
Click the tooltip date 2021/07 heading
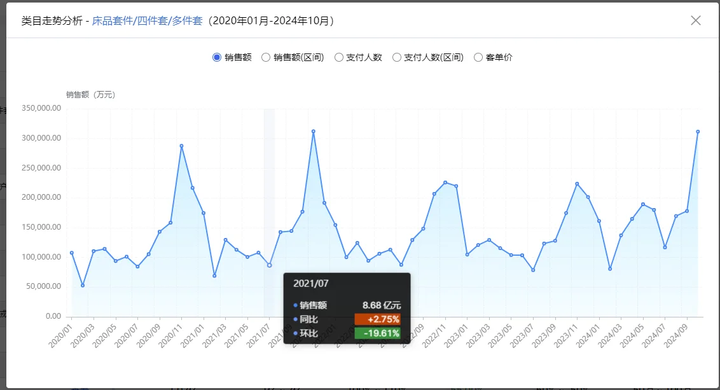coord(311,283)
